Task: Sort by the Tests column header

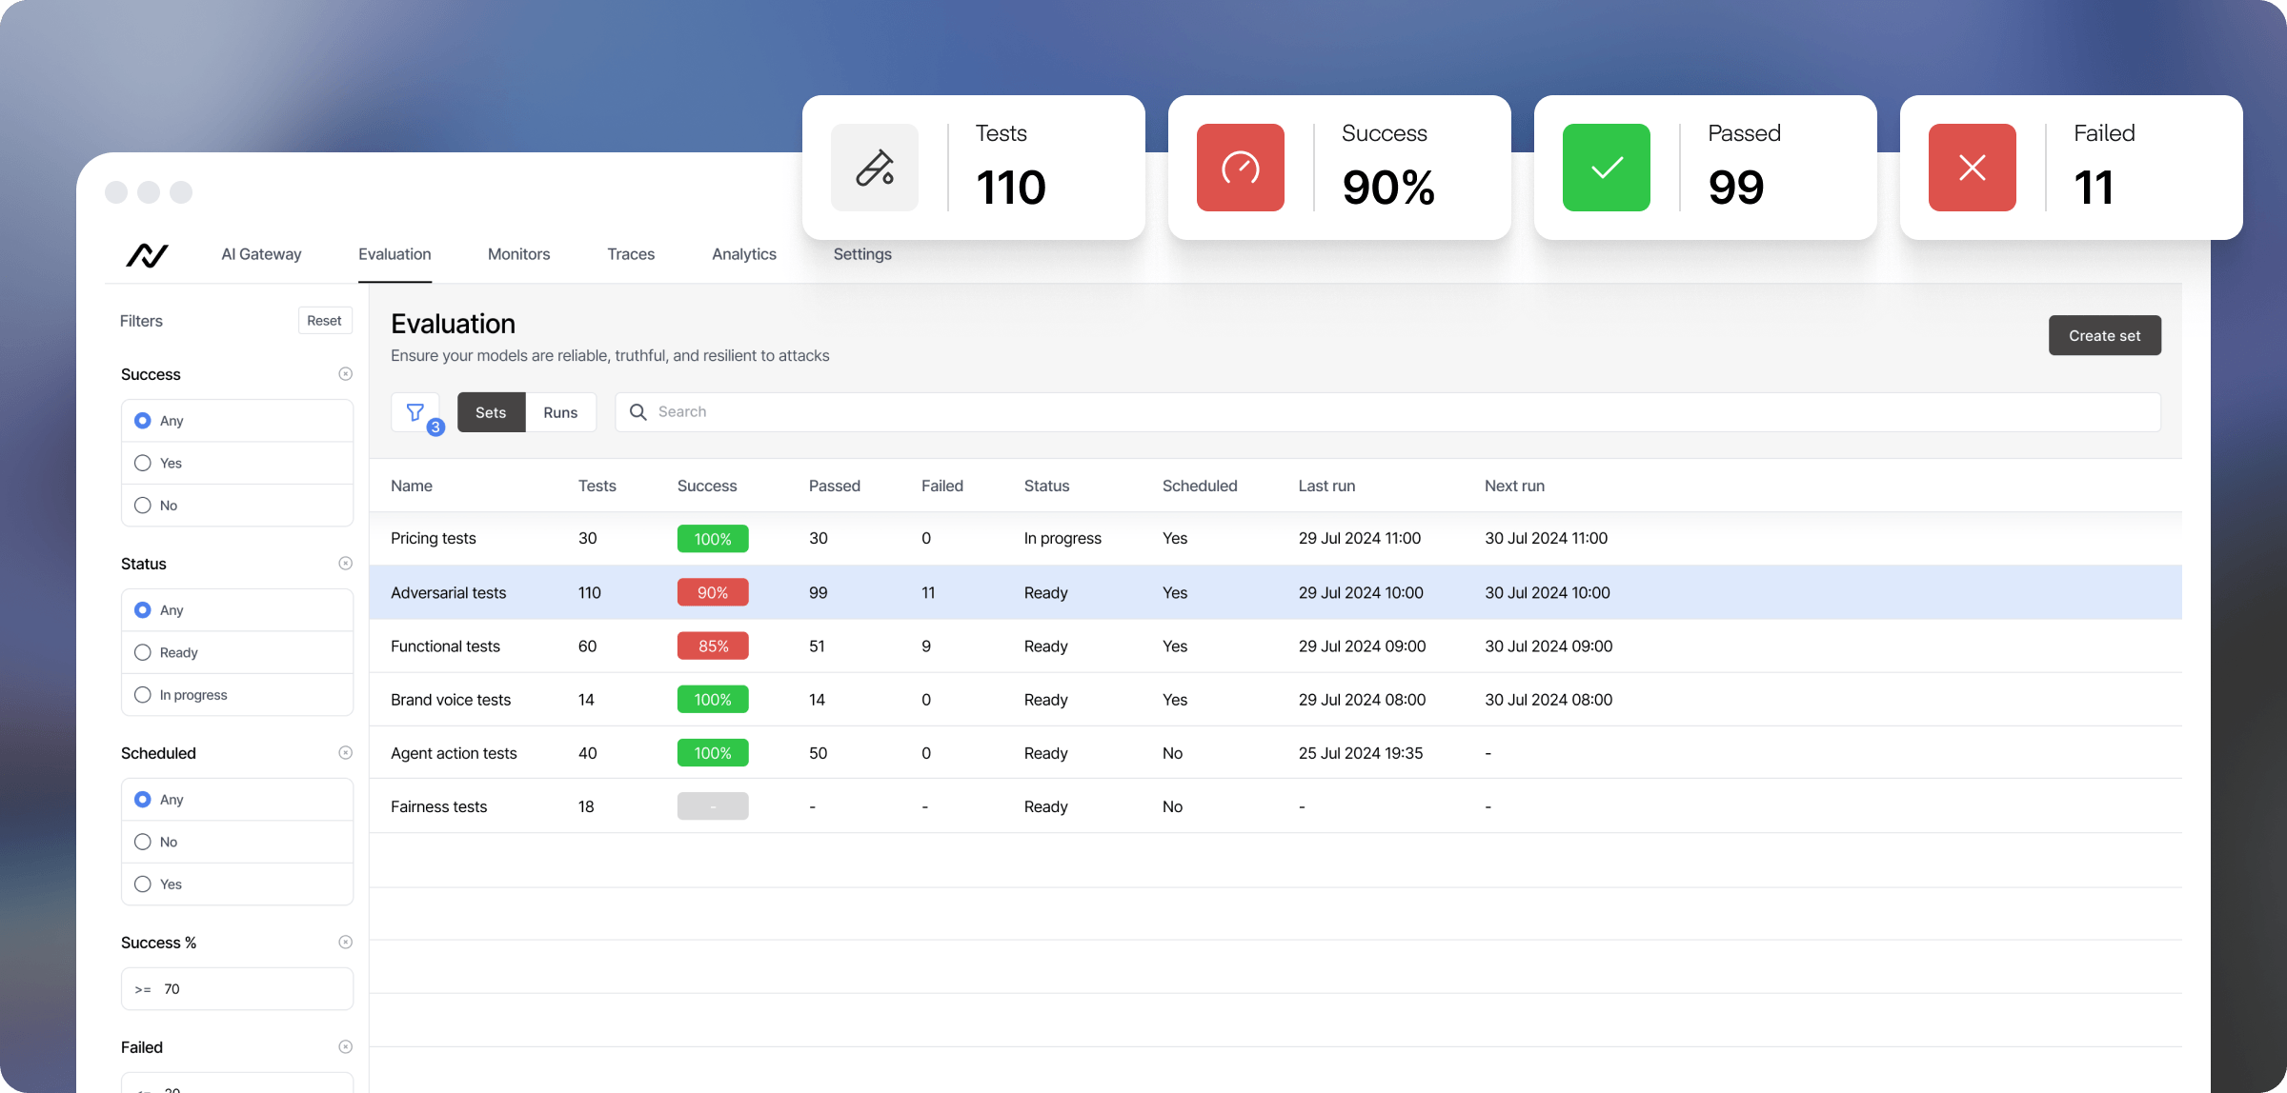Action: pyautogui.click(x=597, y=486)
